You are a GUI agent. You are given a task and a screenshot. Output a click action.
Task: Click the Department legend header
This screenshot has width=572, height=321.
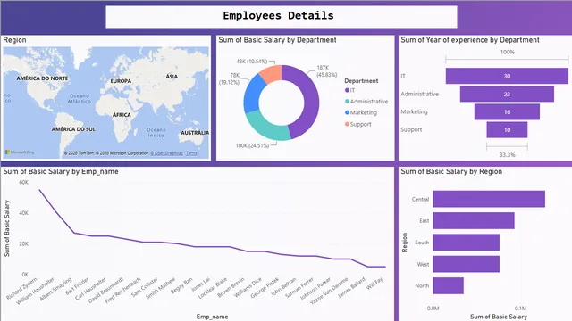[x=361, y=81]
